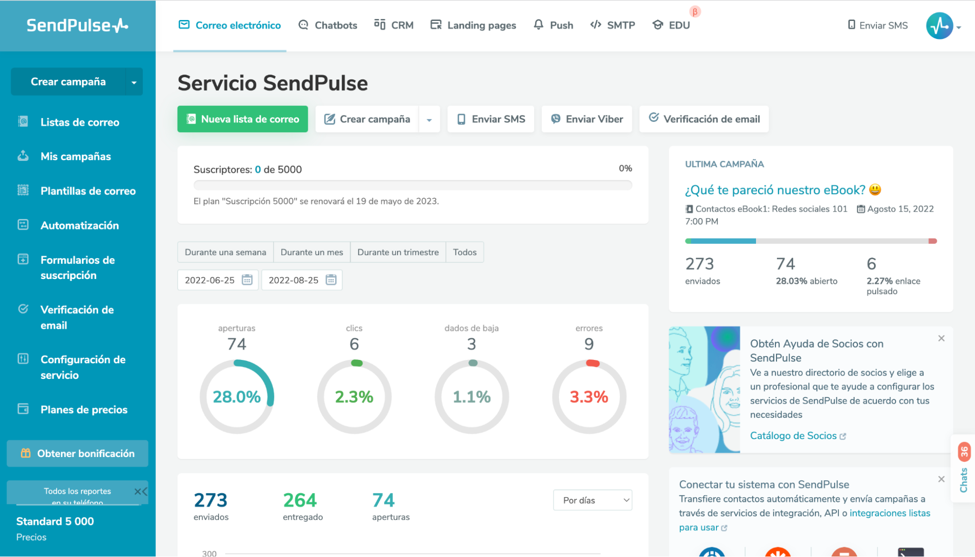Open the account avatar menu
Screen dimensions: 975x557
[x=943, y=26]
